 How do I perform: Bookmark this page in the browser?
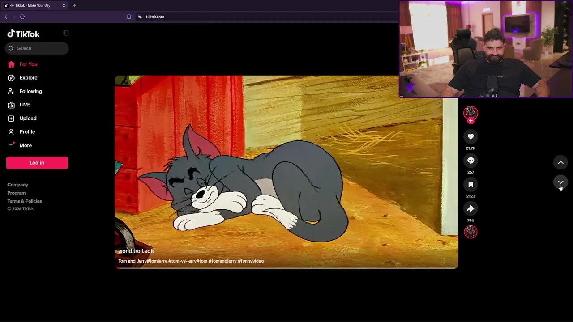[129, 17]
